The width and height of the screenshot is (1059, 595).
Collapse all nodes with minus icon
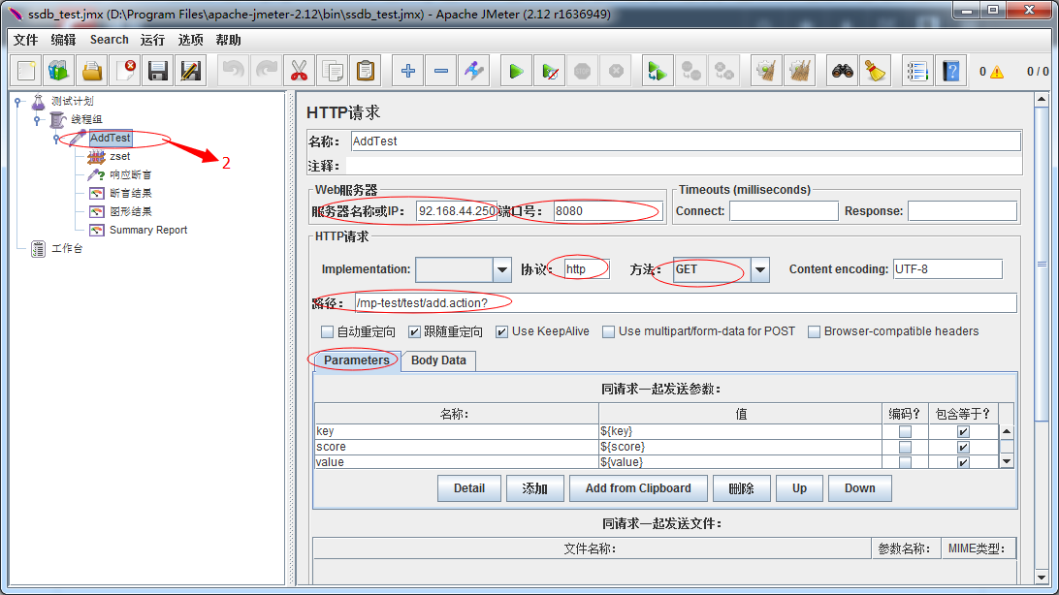pyautogui.click(x=441, y=70)
